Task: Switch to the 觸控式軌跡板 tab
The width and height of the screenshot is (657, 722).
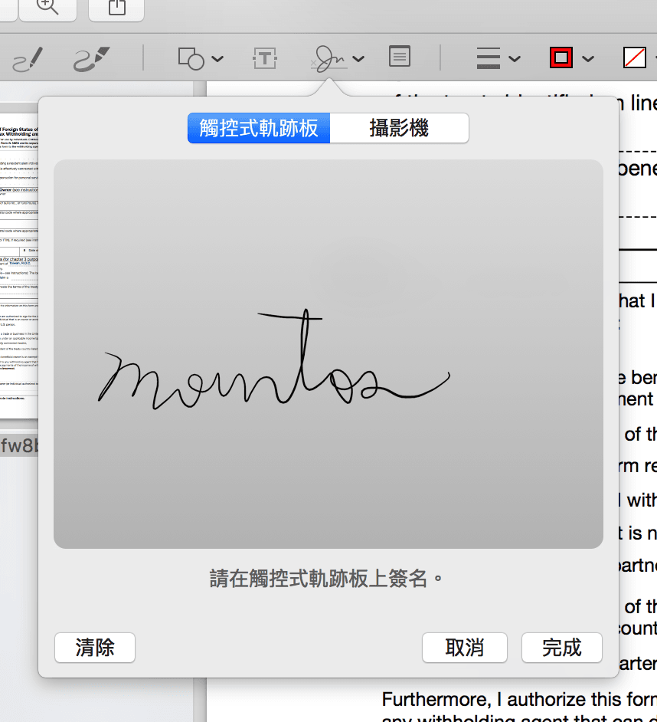Action: coord(259,128)
